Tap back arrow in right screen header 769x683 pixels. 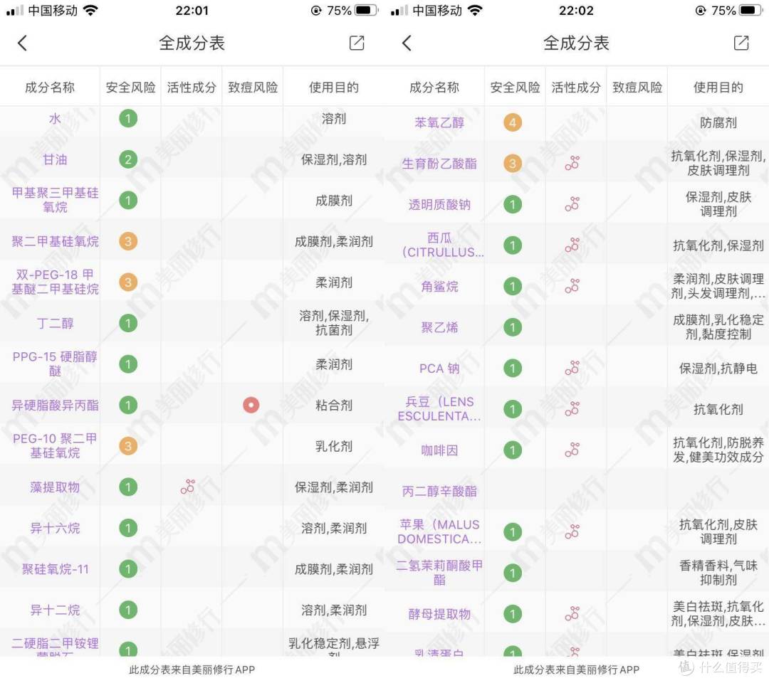tap(407, 43)
